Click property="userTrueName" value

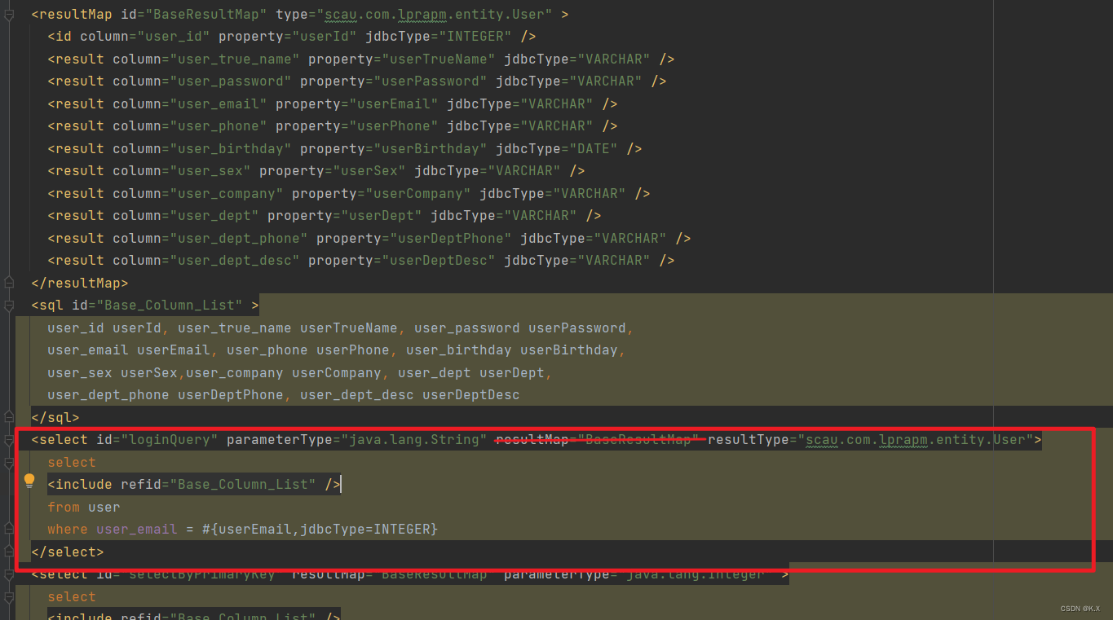coord(402,59)
